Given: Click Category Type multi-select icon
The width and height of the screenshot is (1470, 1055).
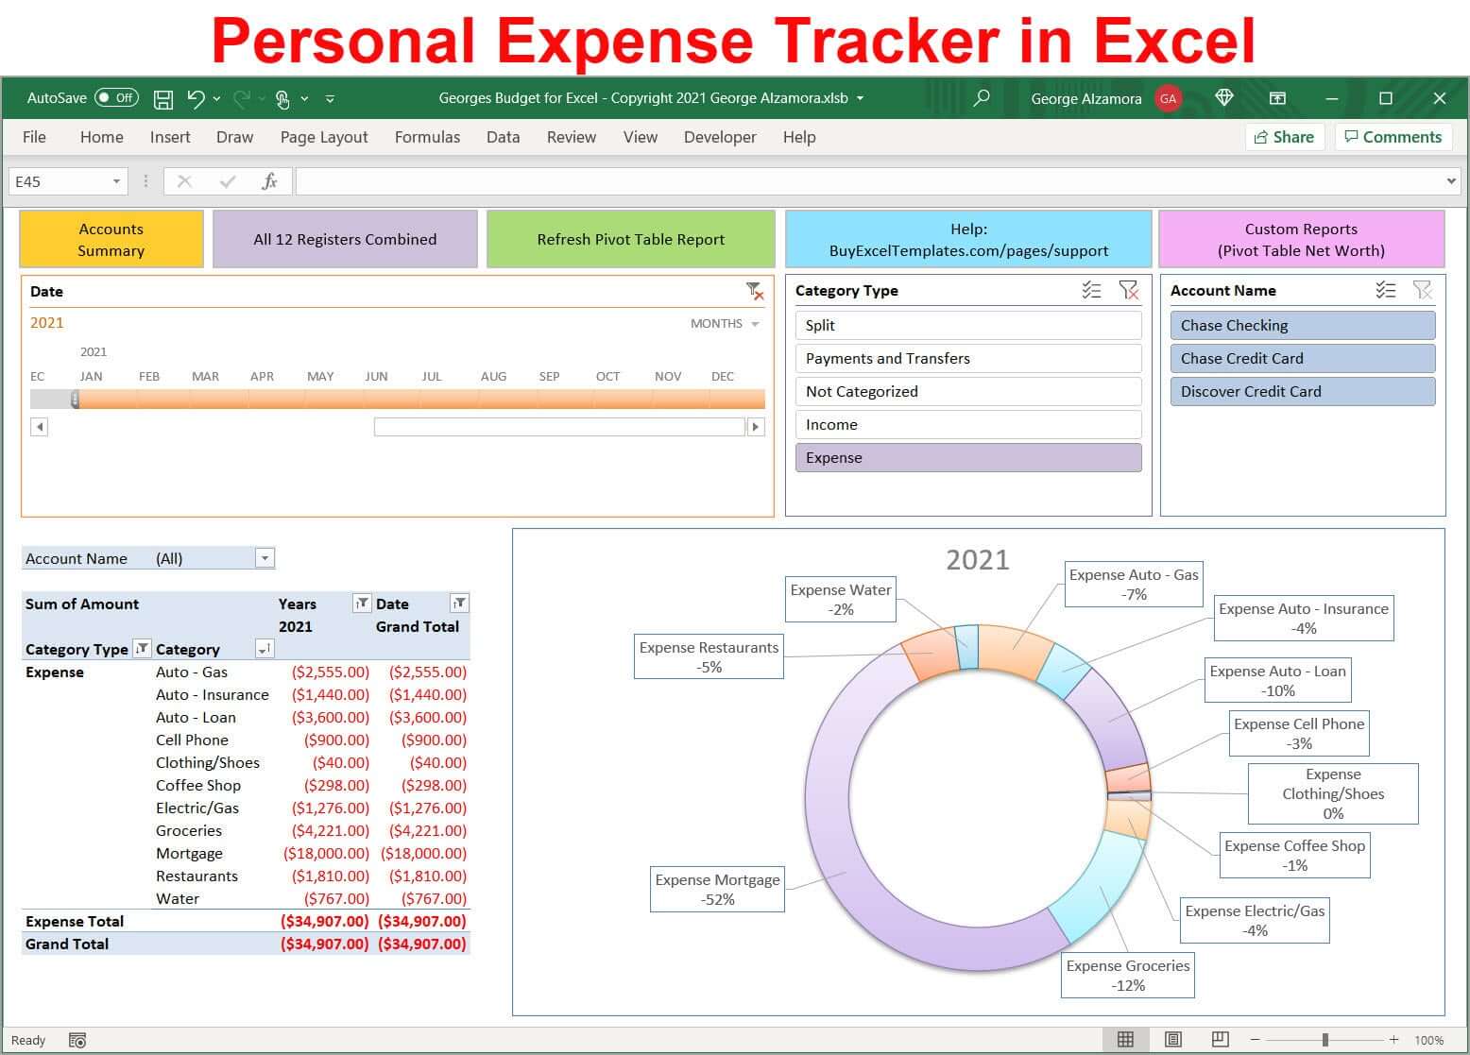Looking at the screenshot, I should 1091,290.
